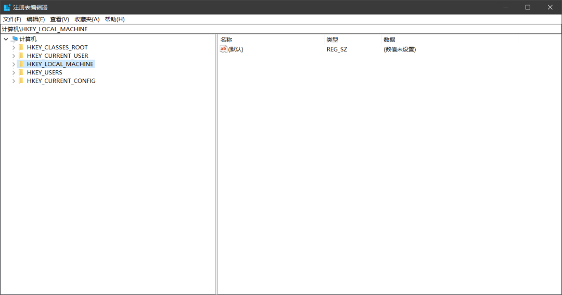This screenshot has width=562, height=295.
Task: Open the 查看(V) menu
Action: [x=59, y=19]
